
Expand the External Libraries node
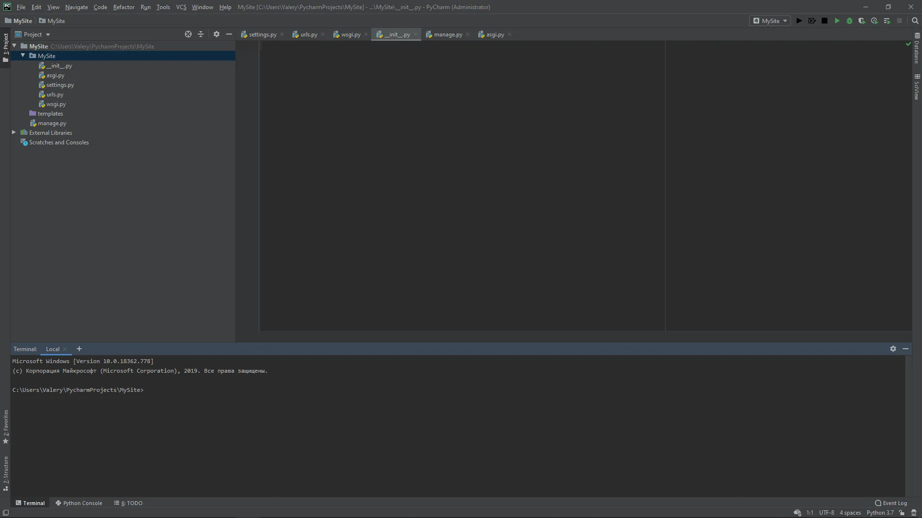click(x=14, y=132)
